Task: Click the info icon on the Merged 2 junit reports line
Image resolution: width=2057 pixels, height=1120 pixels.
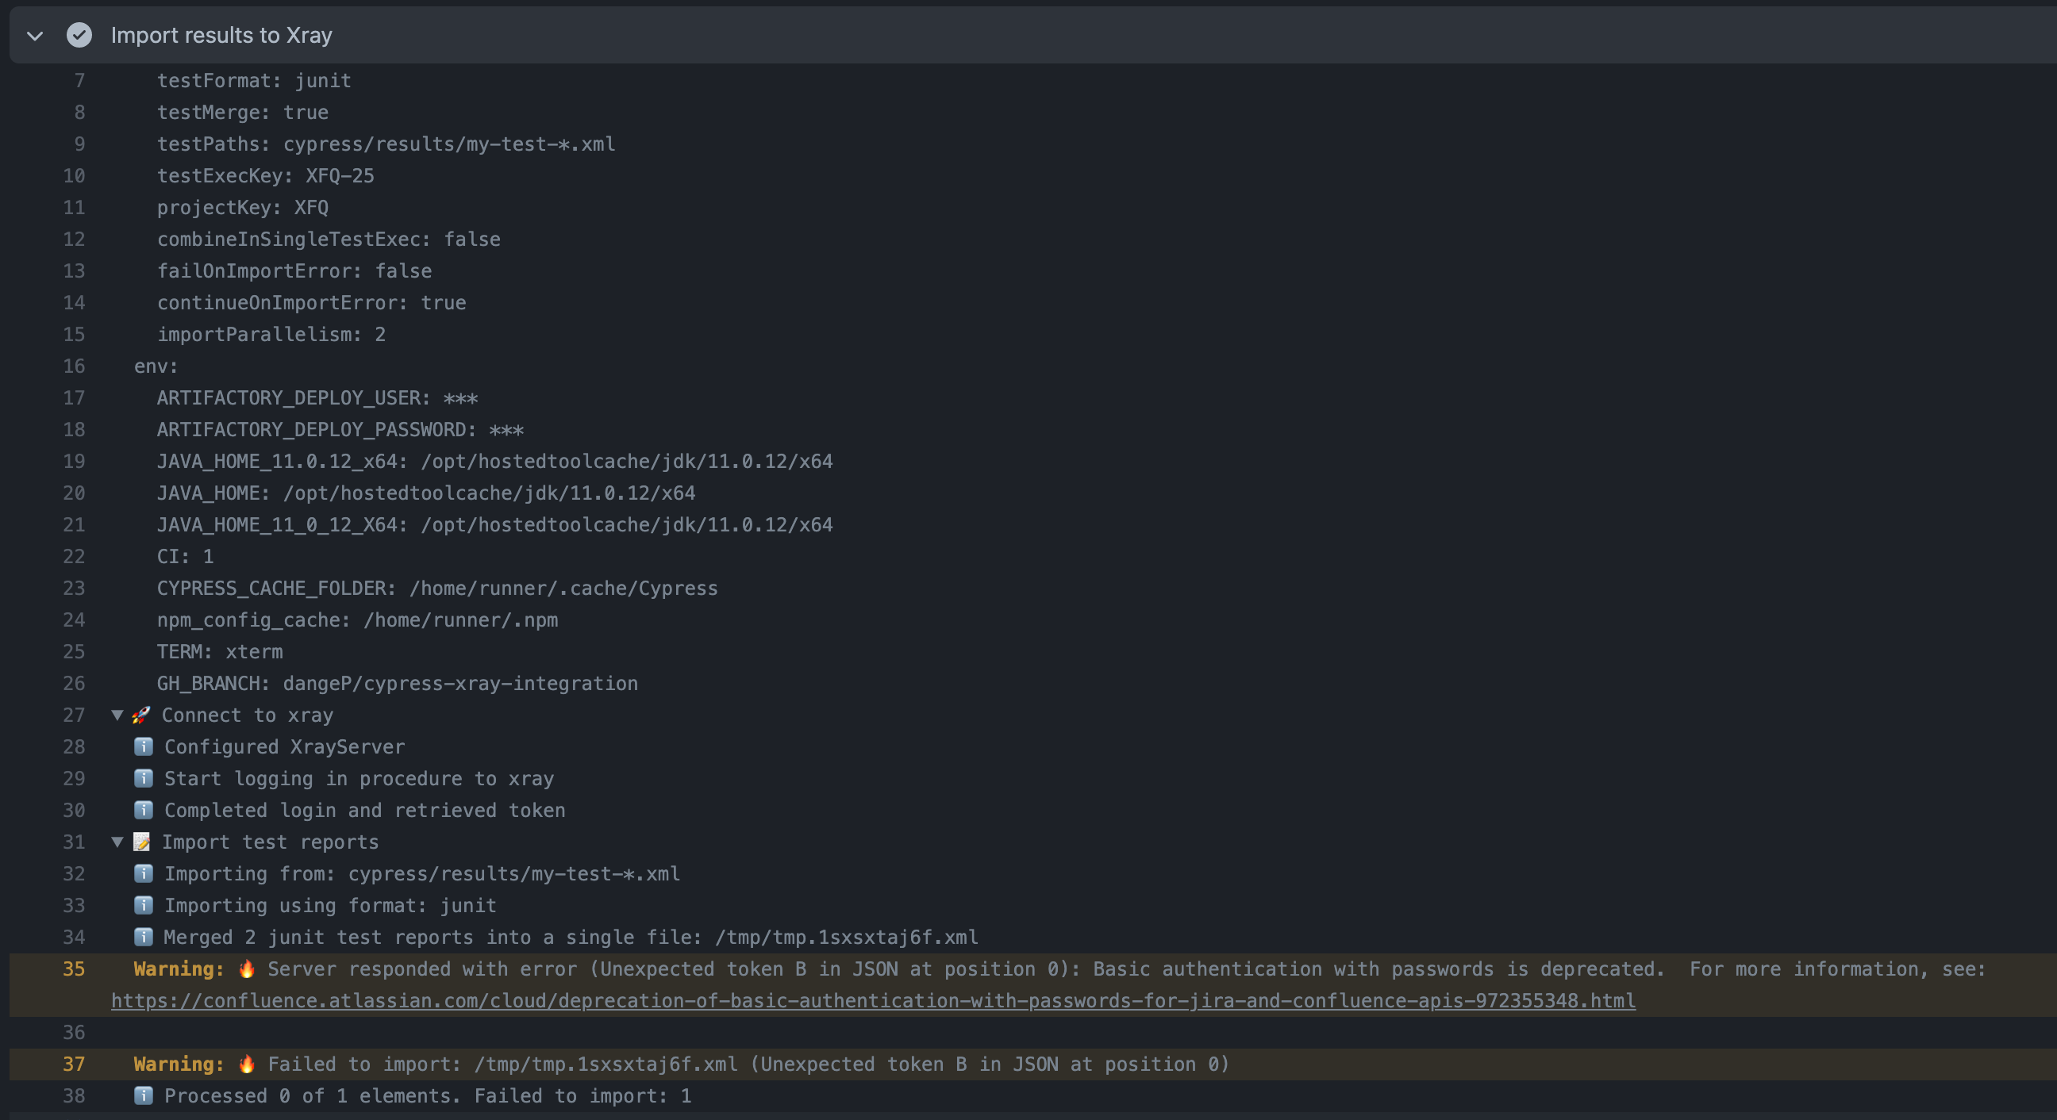Action: coord(144,938)
